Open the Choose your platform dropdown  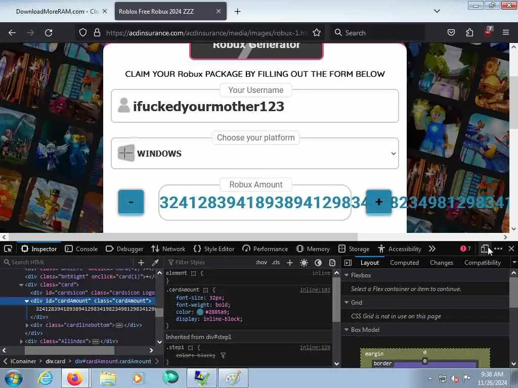[255, 154]
